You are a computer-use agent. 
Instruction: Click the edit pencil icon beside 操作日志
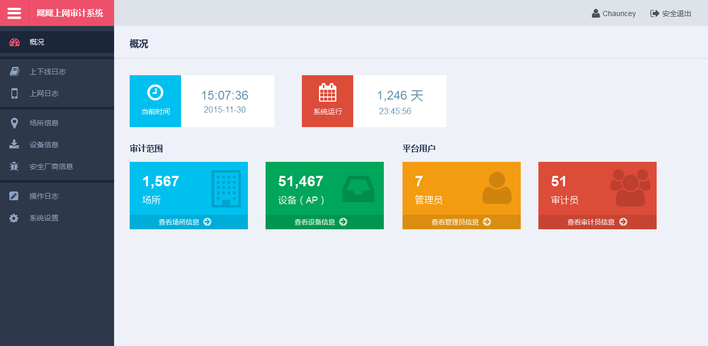pyautogui.click(x=15, y=196)
